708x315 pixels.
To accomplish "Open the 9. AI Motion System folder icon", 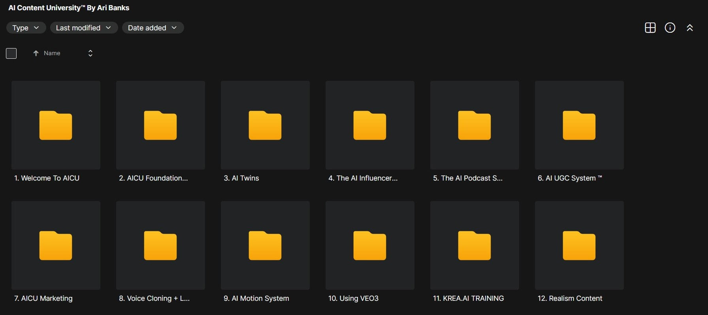I will click(265, 246).
